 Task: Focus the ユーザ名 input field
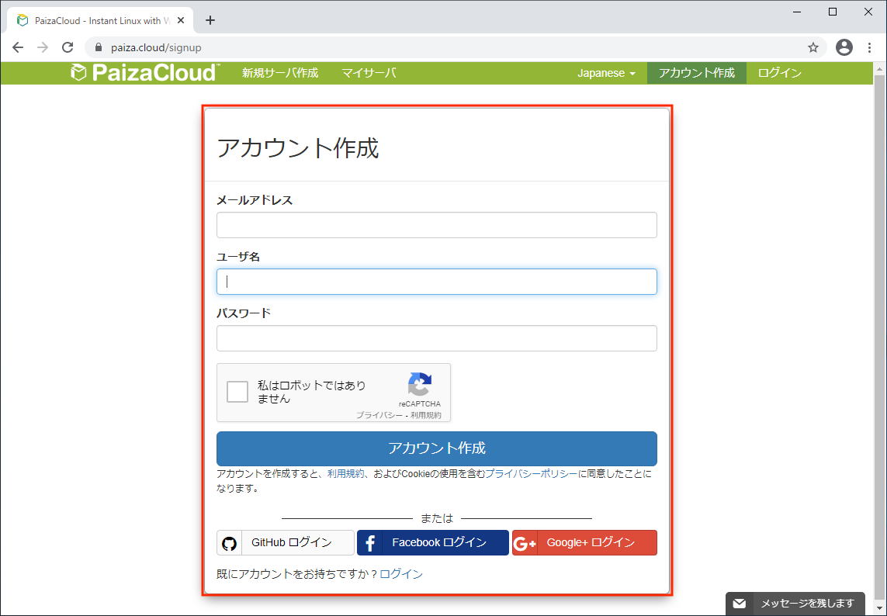point(437,282)
